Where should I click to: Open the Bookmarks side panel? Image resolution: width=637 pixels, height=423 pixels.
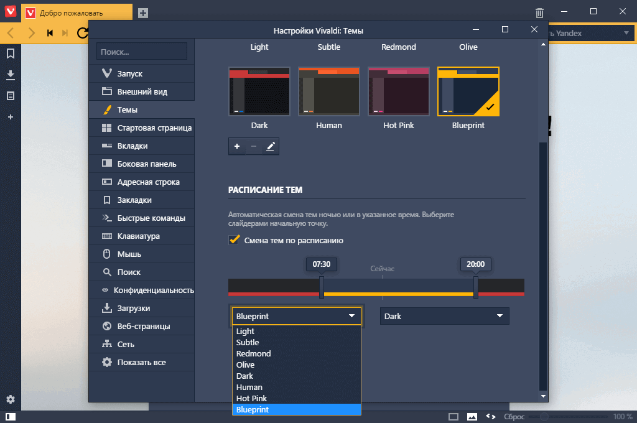[x=11, y=53]
